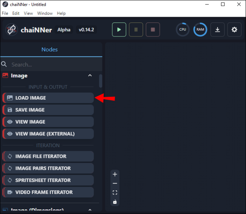246x214 pixels.
Task: Select the Spritesheet Iterator node
Action: coord(48,180)
